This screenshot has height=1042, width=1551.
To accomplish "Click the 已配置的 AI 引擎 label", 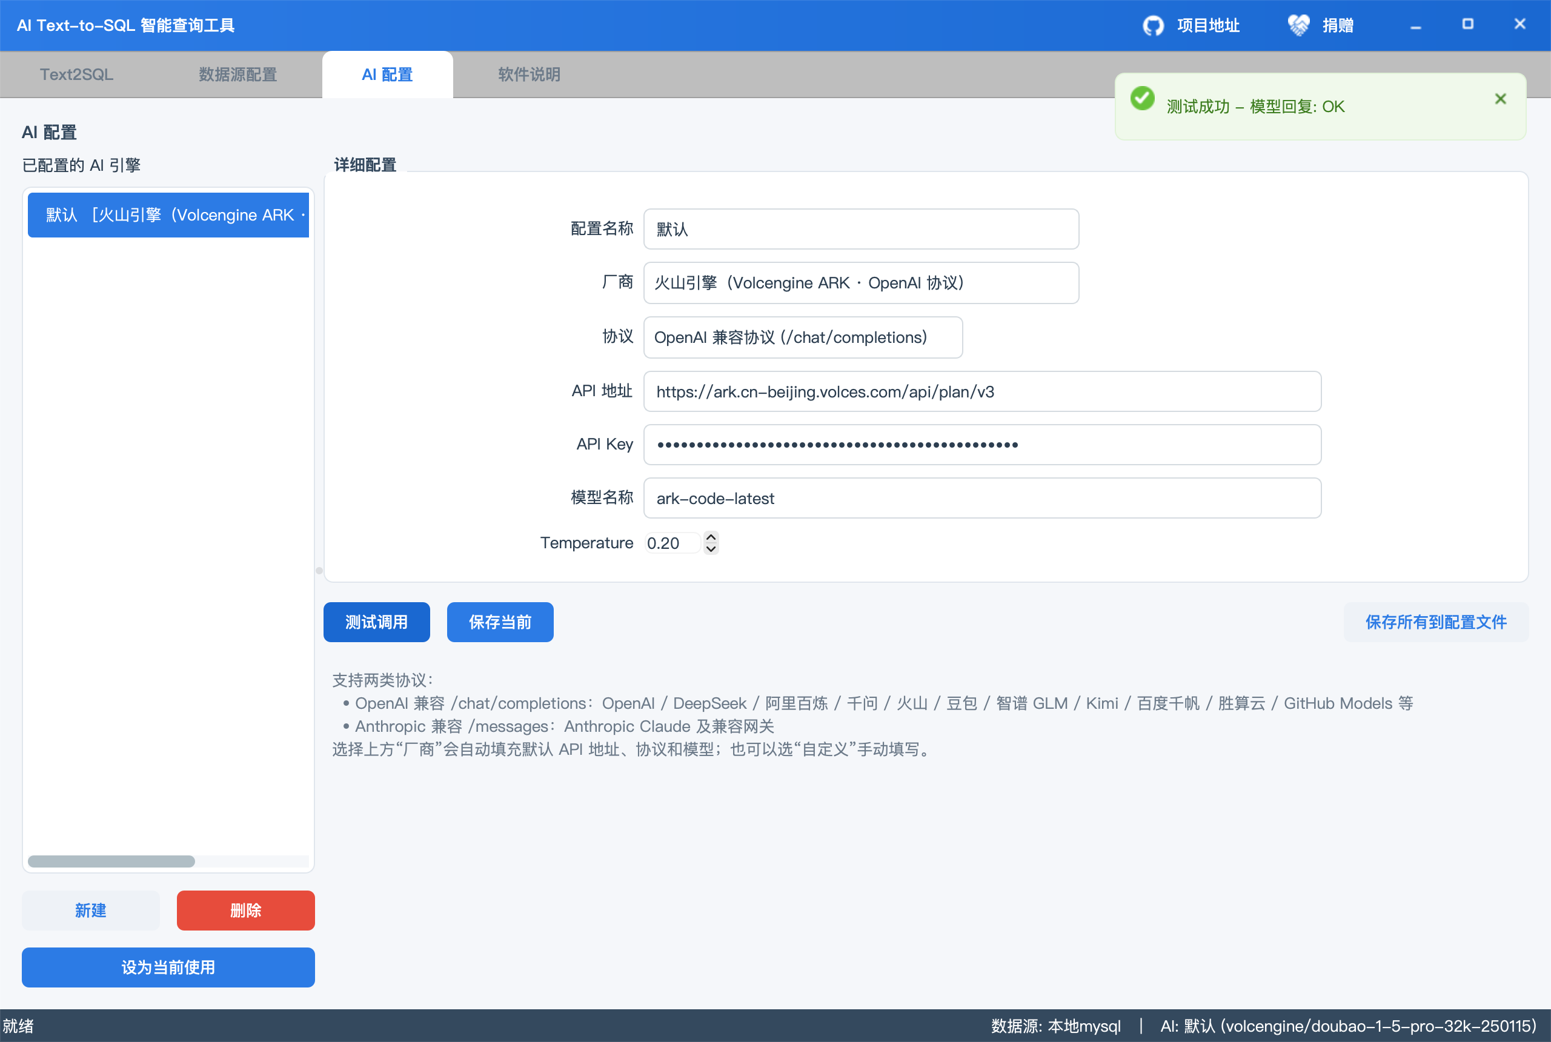I will (81, 165).
